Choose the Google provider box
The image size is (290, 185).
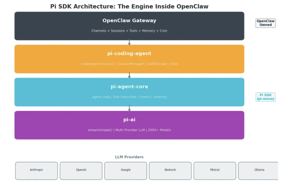pyautogui.click(x=126, y=170)
